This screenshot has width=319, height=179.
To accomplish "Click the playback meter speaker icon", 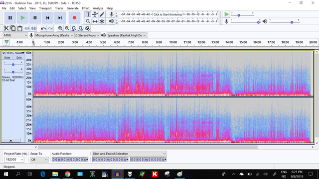I will click(111, 21).
